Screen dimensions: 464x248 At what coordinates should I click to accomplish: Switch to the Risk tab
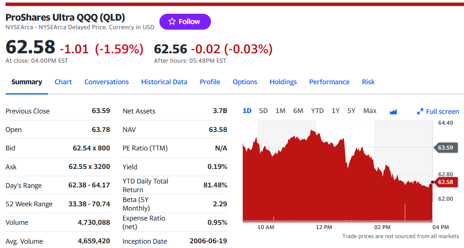(368, 82)
